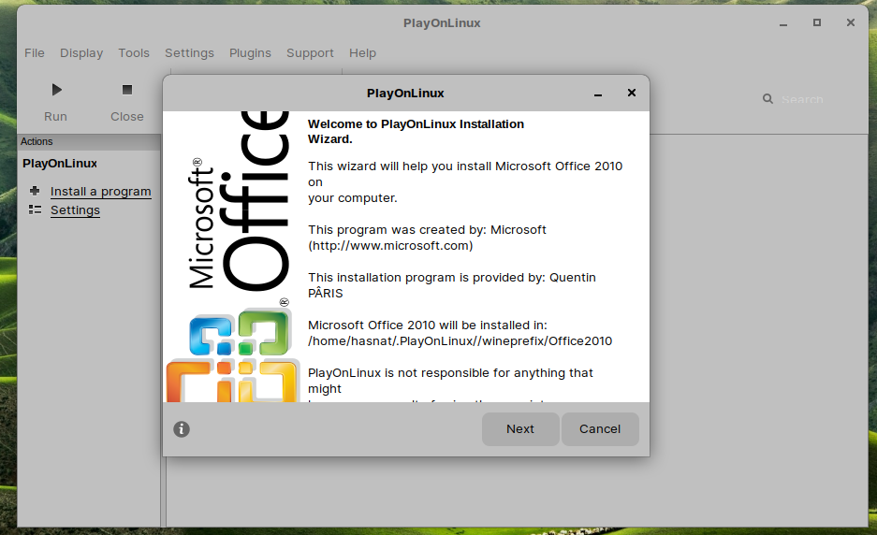Maximize the main PlayOnLinux window

tap(816, 23)
